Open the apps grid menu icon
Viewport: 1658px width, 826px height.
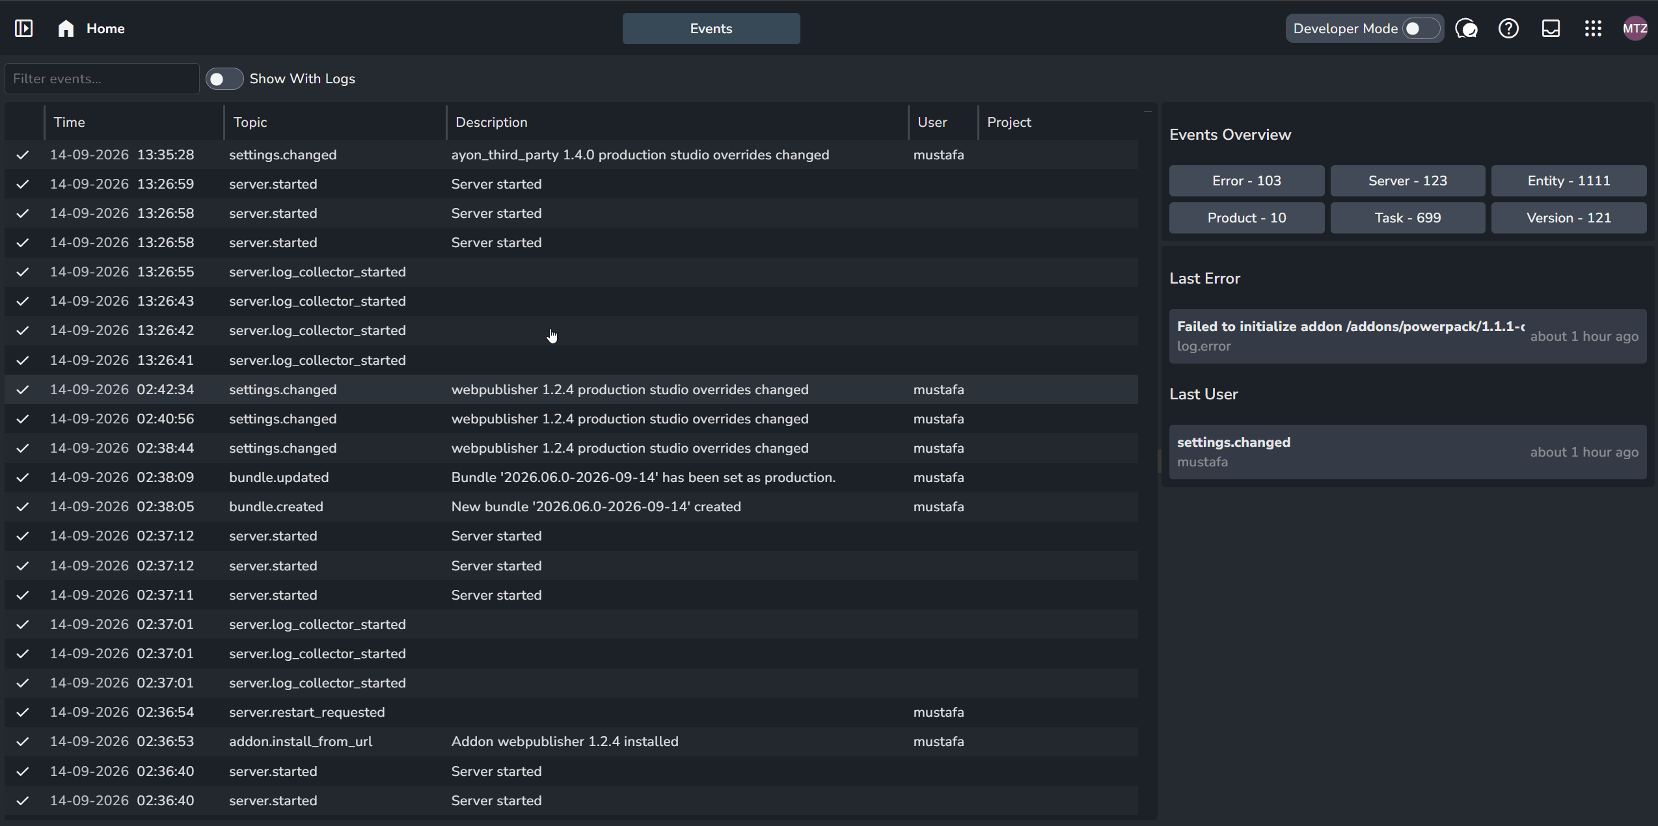tap(1593, 29)
